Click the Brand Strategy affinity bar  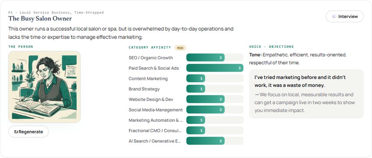tap(215, 89)
